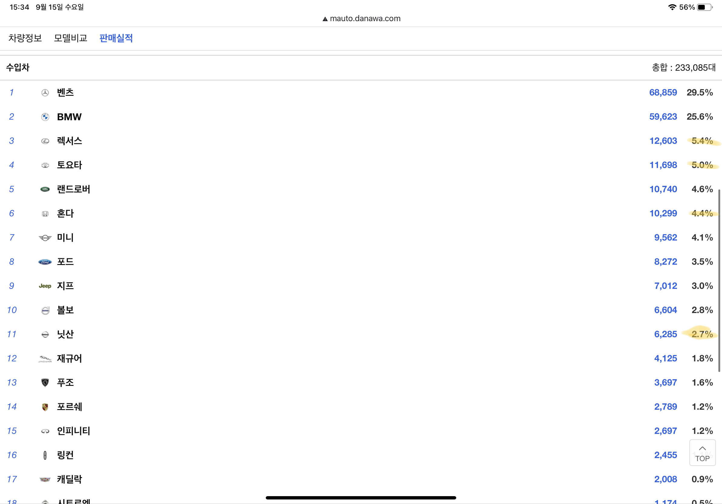
Task: Click sales figure 4,125
Action: coord(665,359)
